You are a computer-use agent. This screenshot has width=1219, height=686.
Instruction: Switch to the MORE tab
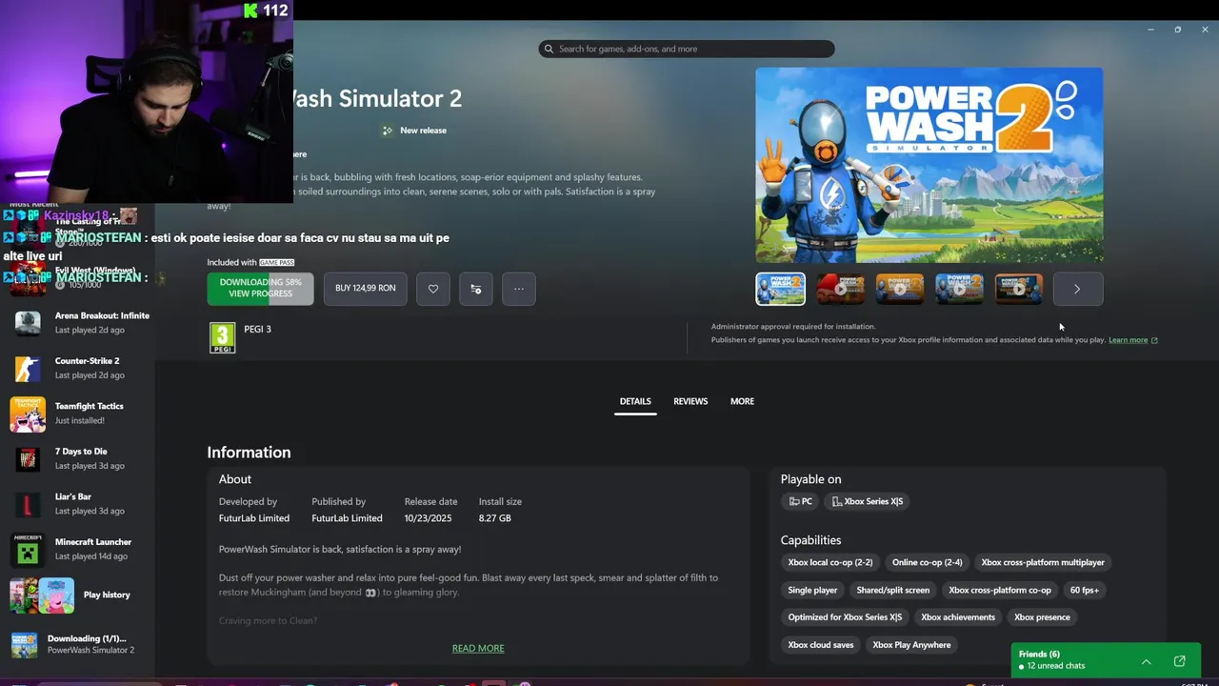pos(742,401)
